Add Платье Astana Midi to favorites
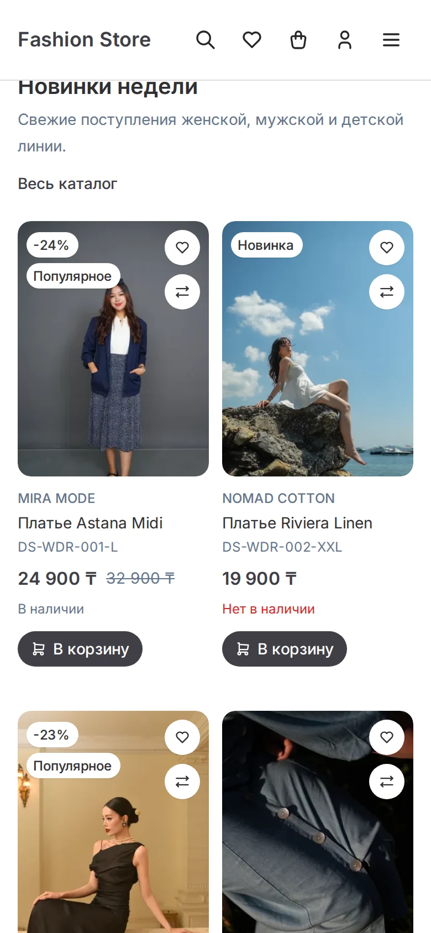 click(x=182, y=248)
